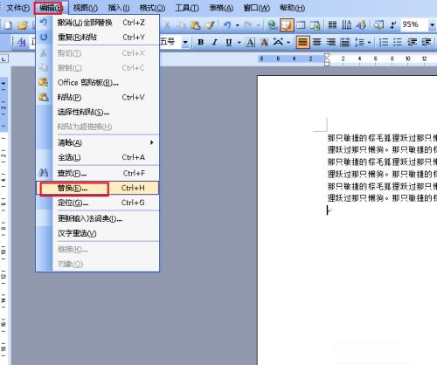Image resolution: width=437 pixels, height=365 pixels.
Task: Toggle Show/Hide formatting marks button
Action: click(392, 25)
